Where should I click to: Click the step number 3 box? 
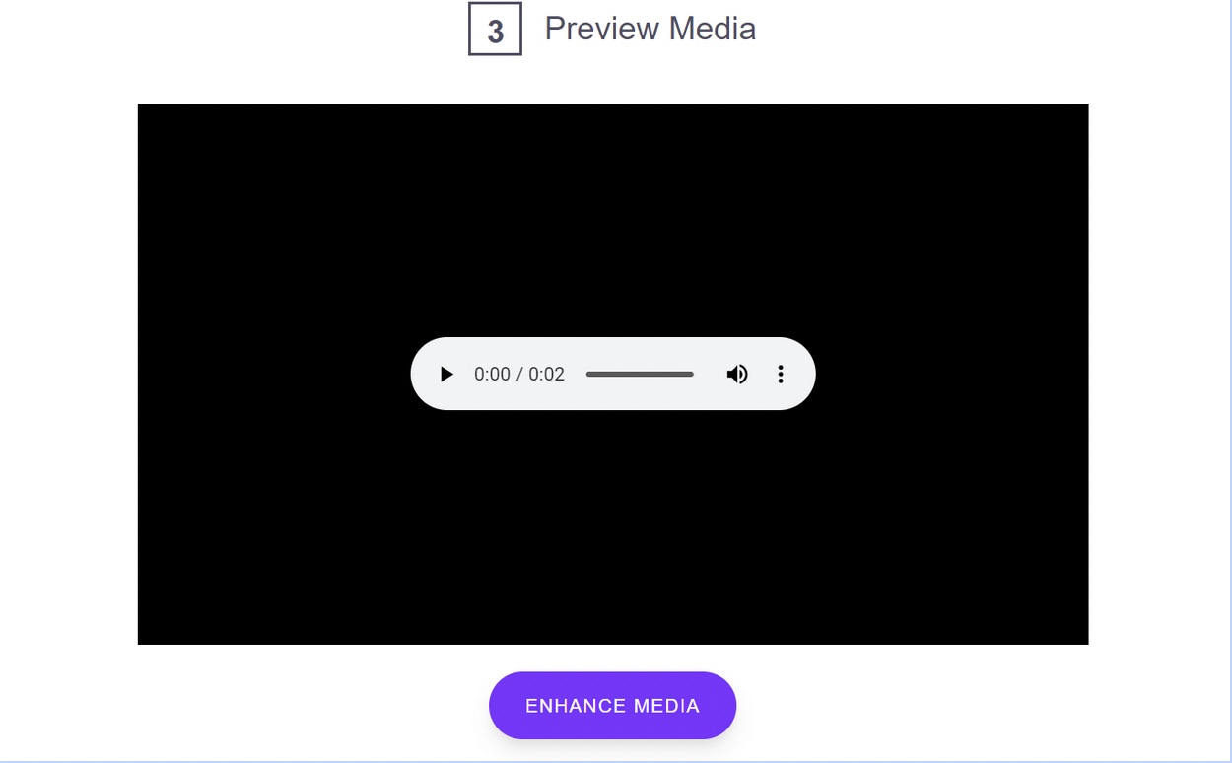(x=494, y=30)
